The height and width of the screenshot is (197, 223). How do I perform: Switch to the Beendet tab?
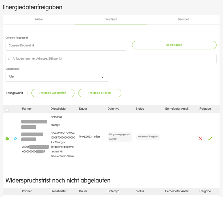183,19
